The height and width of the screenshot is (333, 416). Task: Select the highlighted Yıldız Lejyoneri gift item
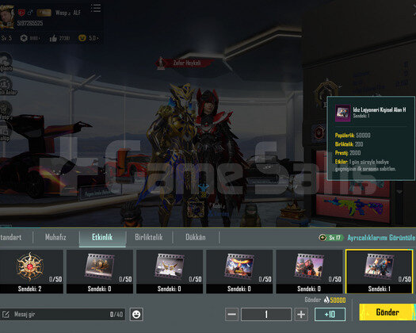tap(379, 271)
